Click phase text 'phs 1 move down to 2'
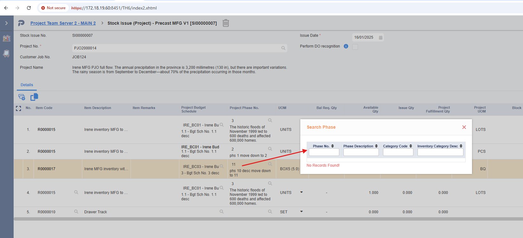 tap(248, 156)
